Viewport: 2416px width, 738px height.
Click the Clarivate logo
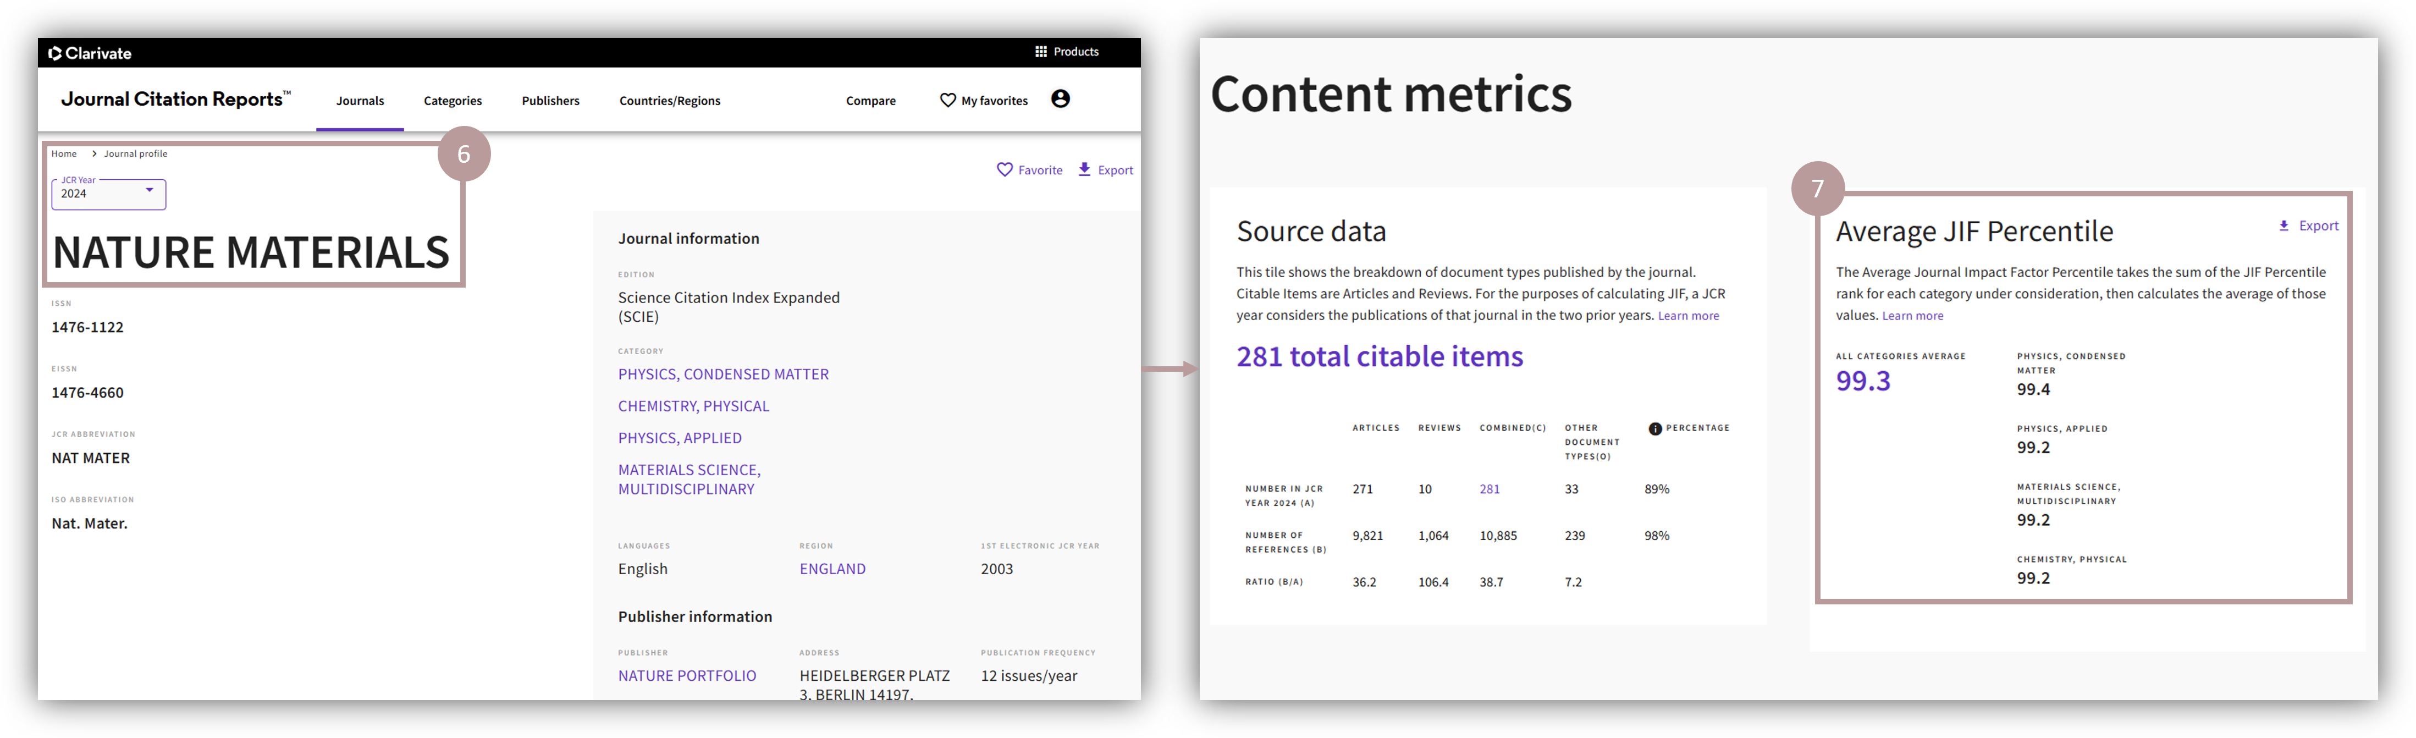coord(90,53)
